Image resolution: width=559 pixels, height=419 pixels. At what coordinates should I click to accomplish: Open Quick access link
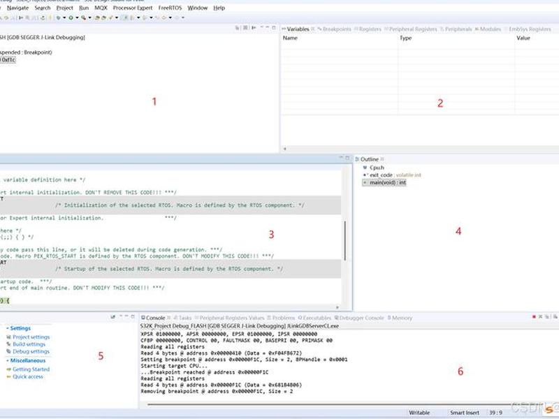[28, 376]
